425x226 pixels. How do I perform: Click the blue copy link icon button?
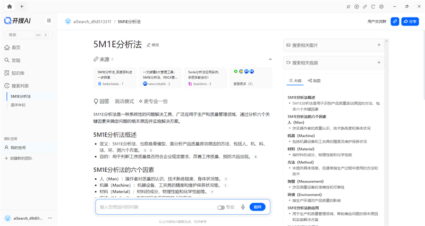[395, 22]
